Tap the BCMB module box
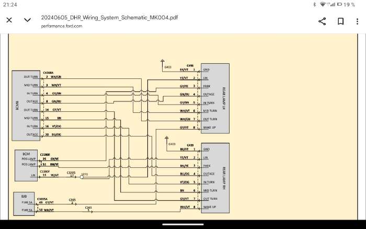 26,106
